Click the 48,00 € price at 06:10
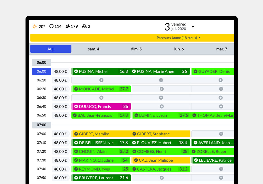This screenshot has width=263, height=184. 60,80
